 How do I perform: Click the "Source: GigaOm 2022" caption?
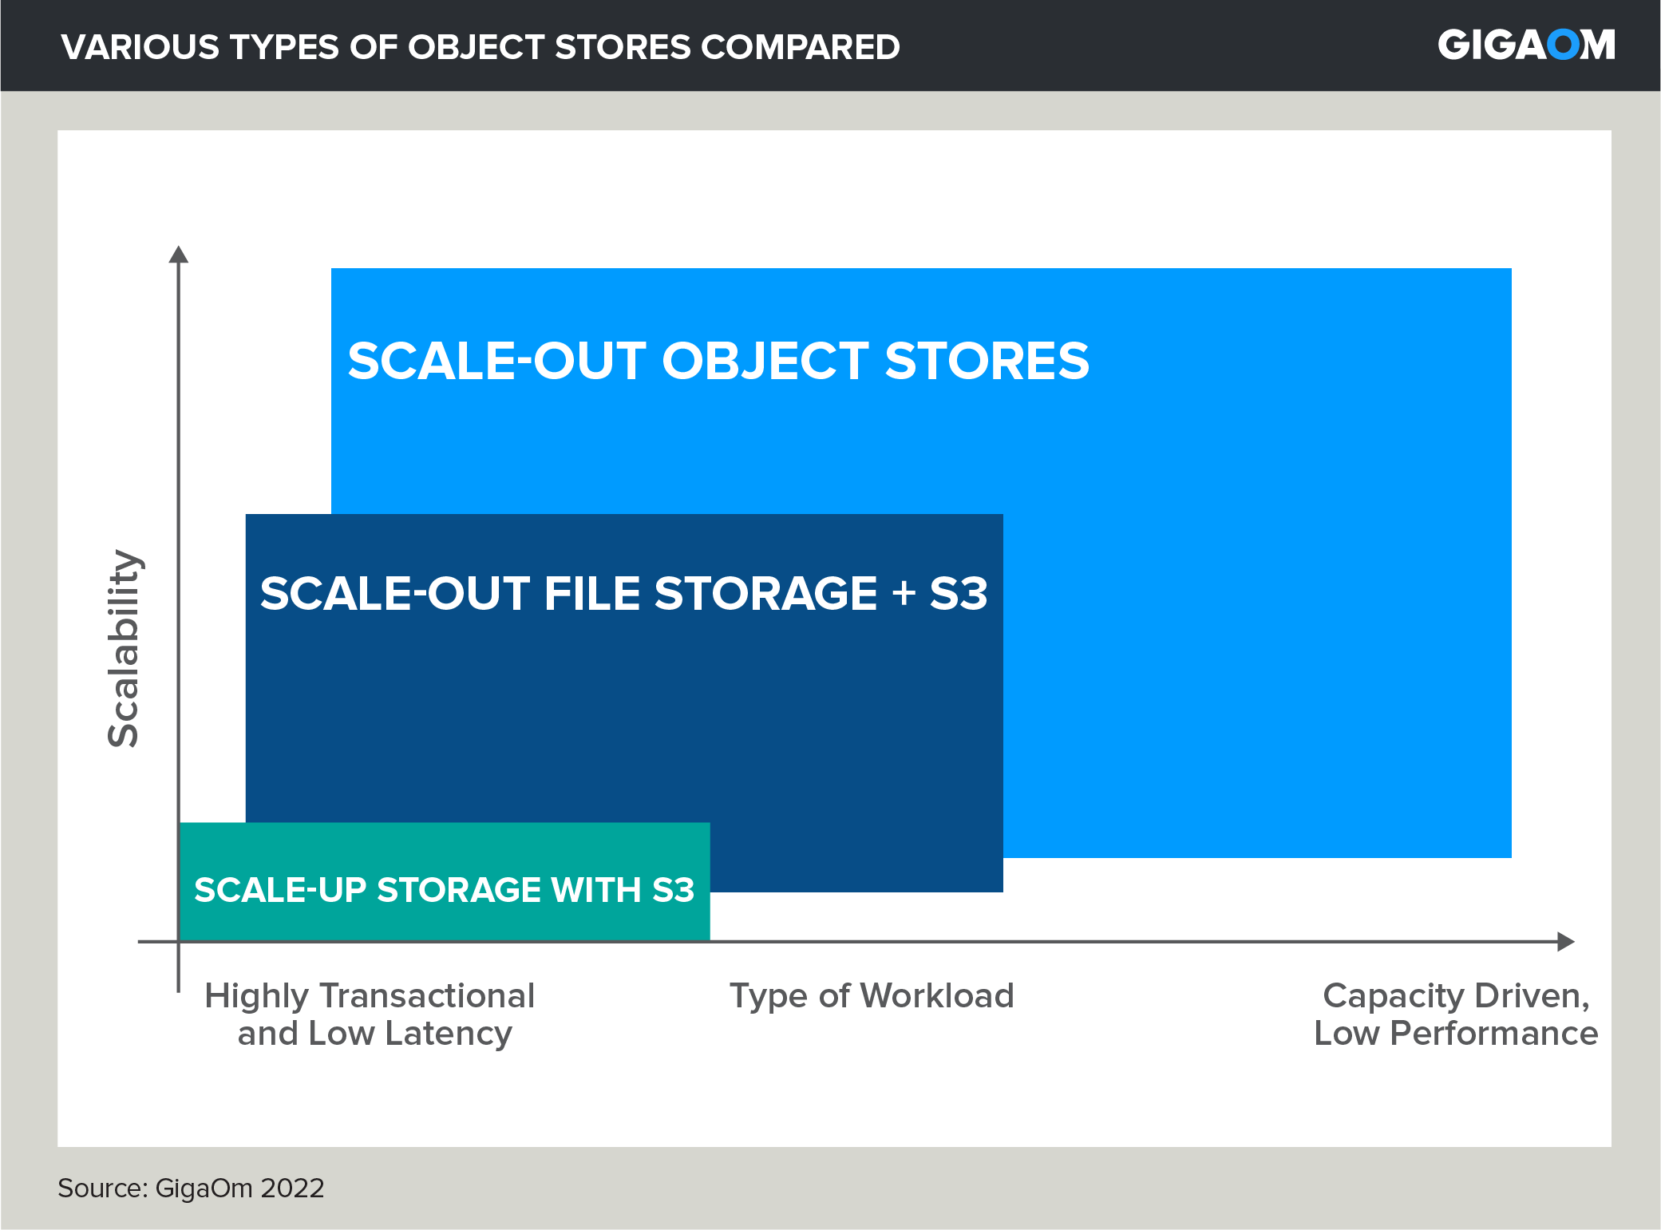coord(191,1188)
